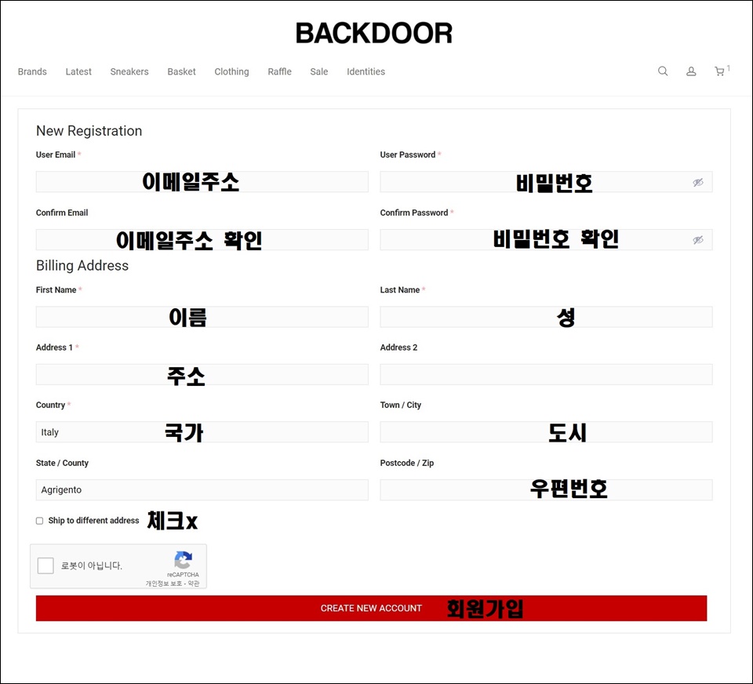Focus the User Email field
The image size is (753, 684).
click(x=202, y=182)
